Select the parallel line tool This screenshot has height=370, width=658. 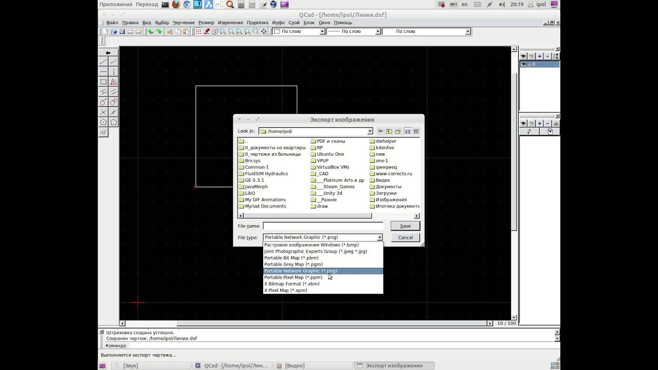pos(103,92)
